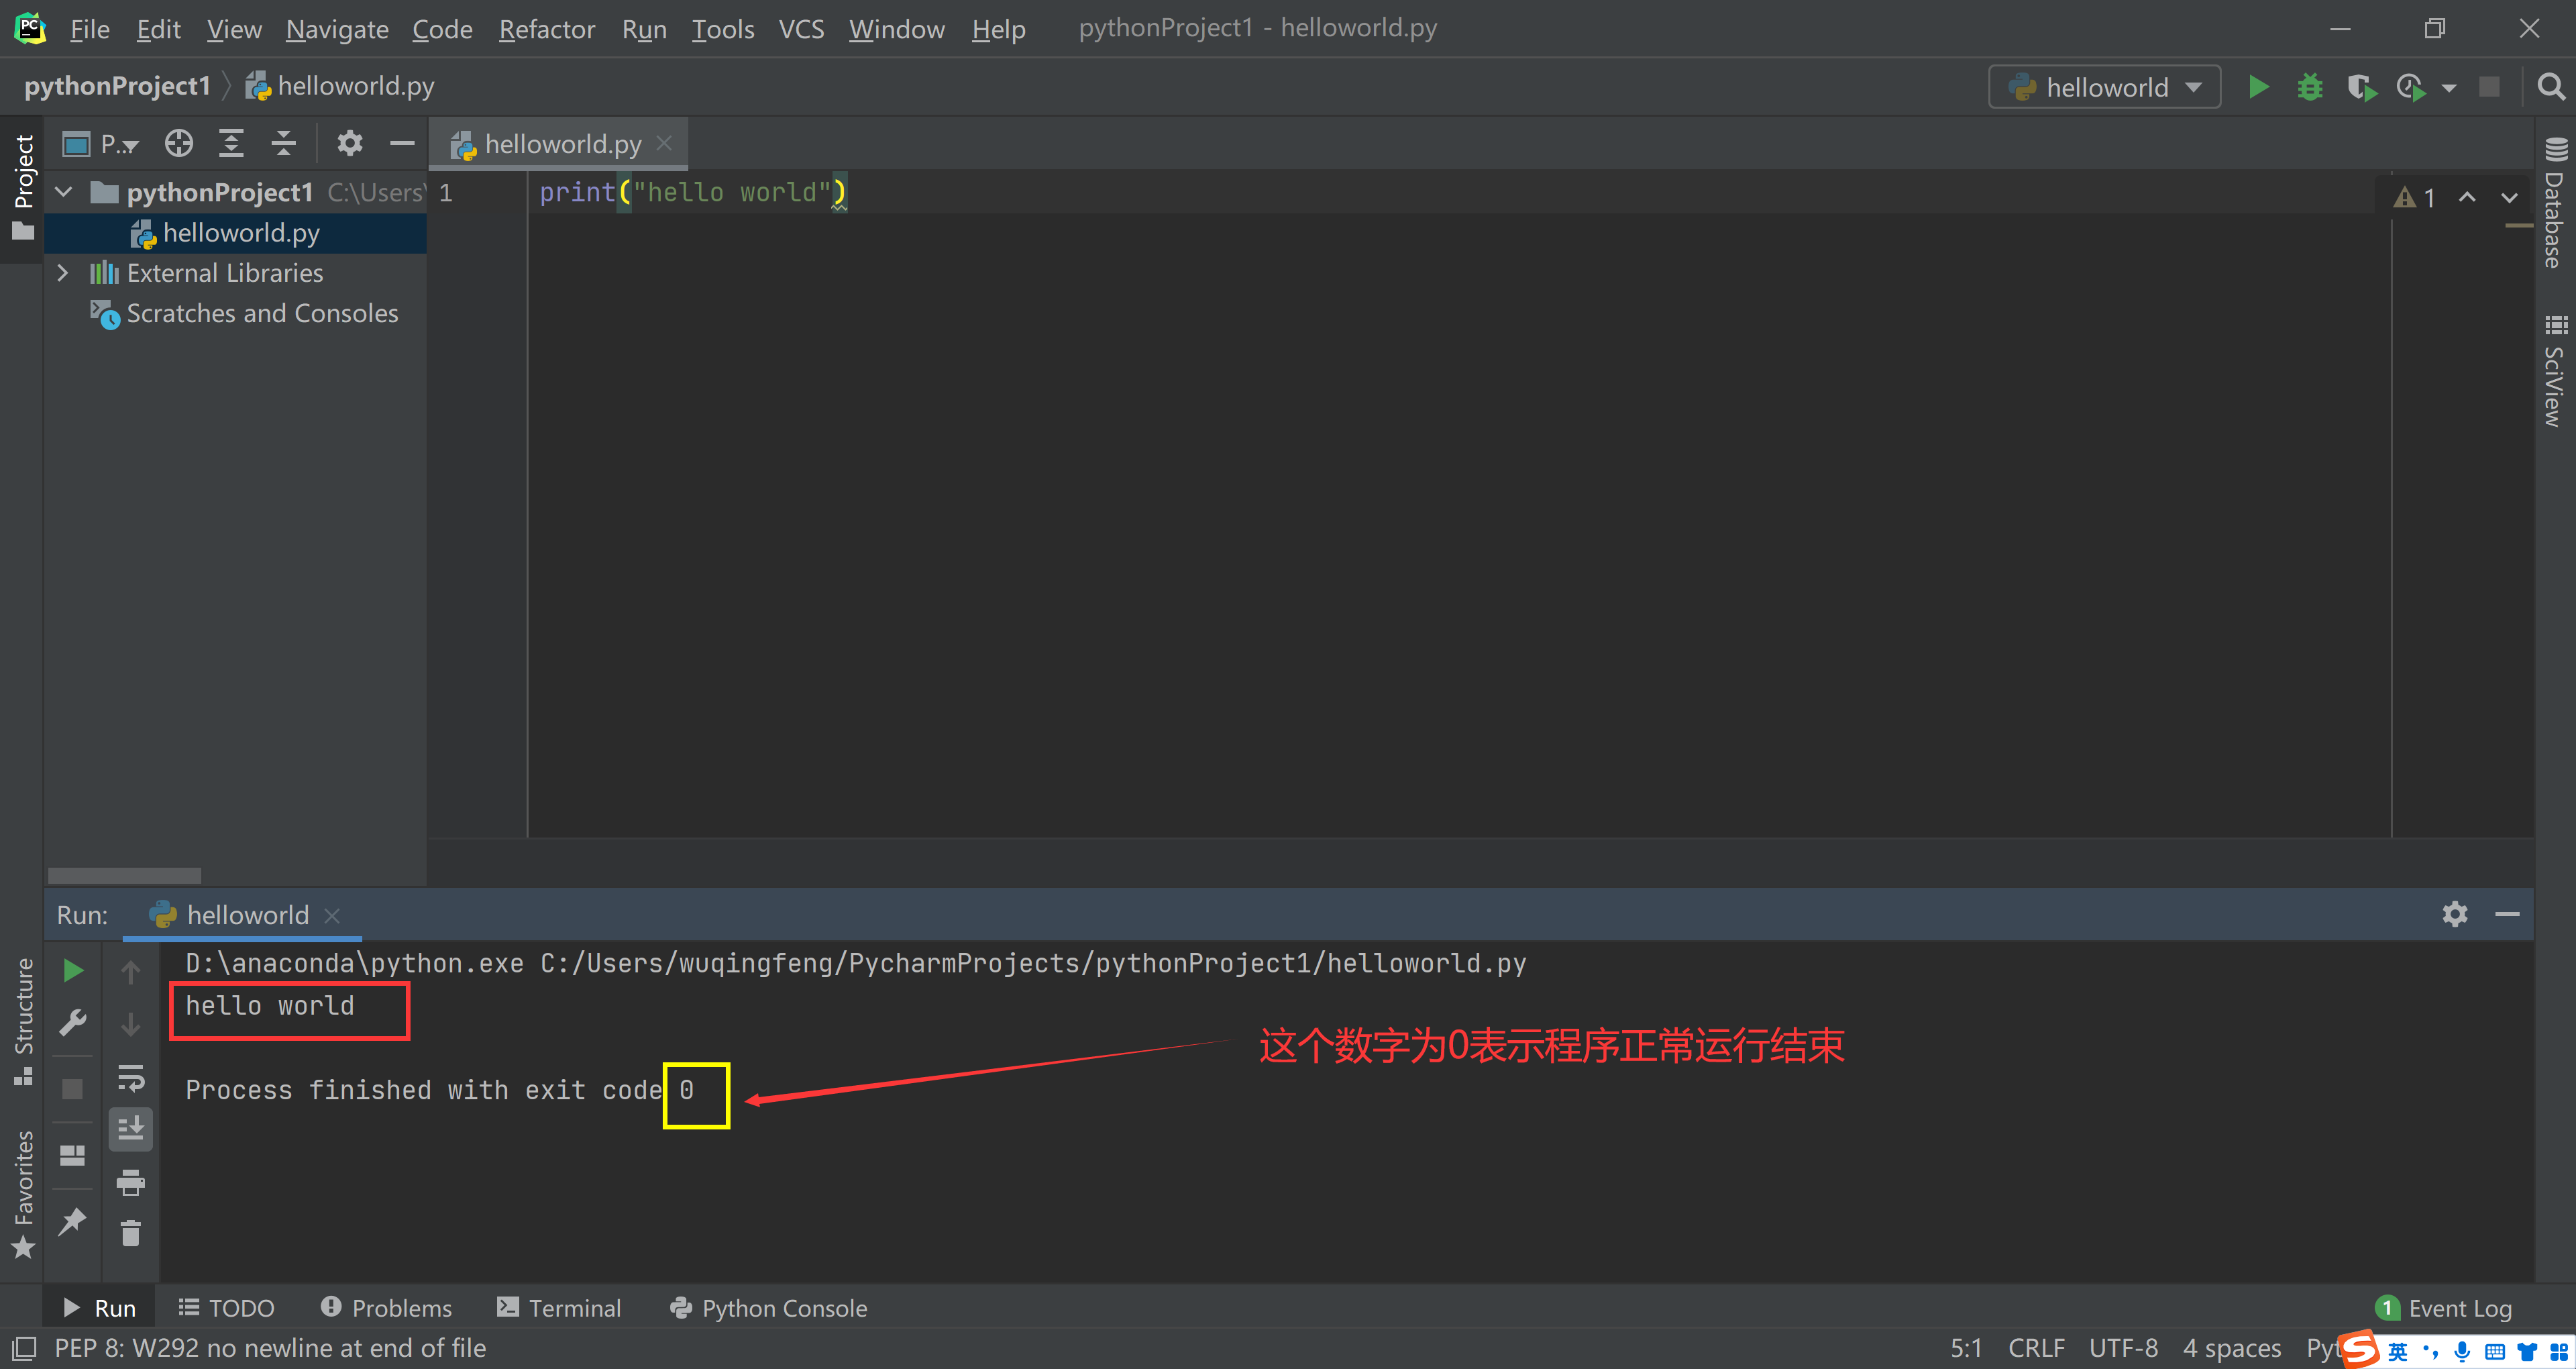This screenshot has width=2576, height=1369.
Task: Open the Event Log
Action: tap(2443, 1307)
